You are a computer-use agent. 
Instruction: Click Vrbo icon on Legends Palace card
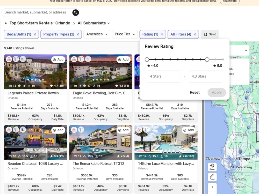[x=16, y=59]
